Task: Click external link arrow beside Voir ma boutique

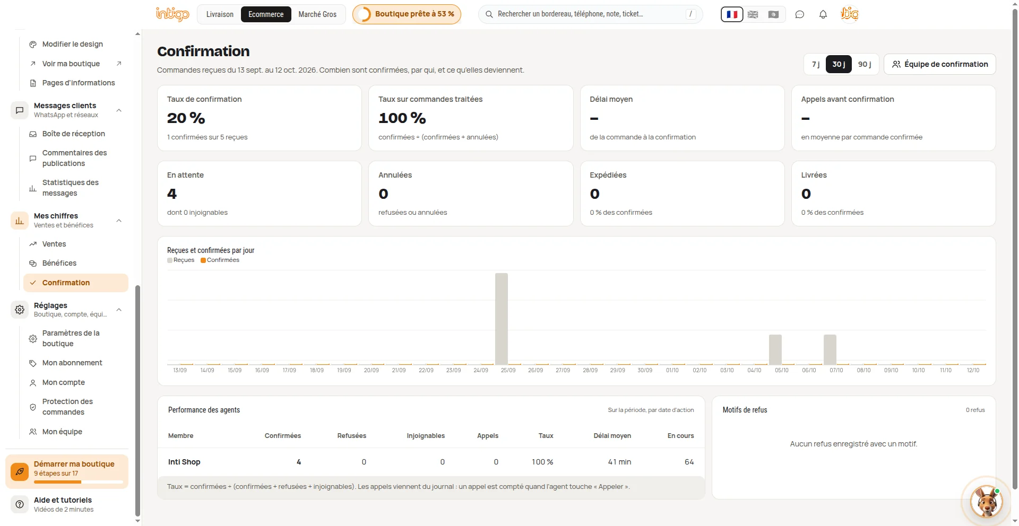Action: coord(119,64)
